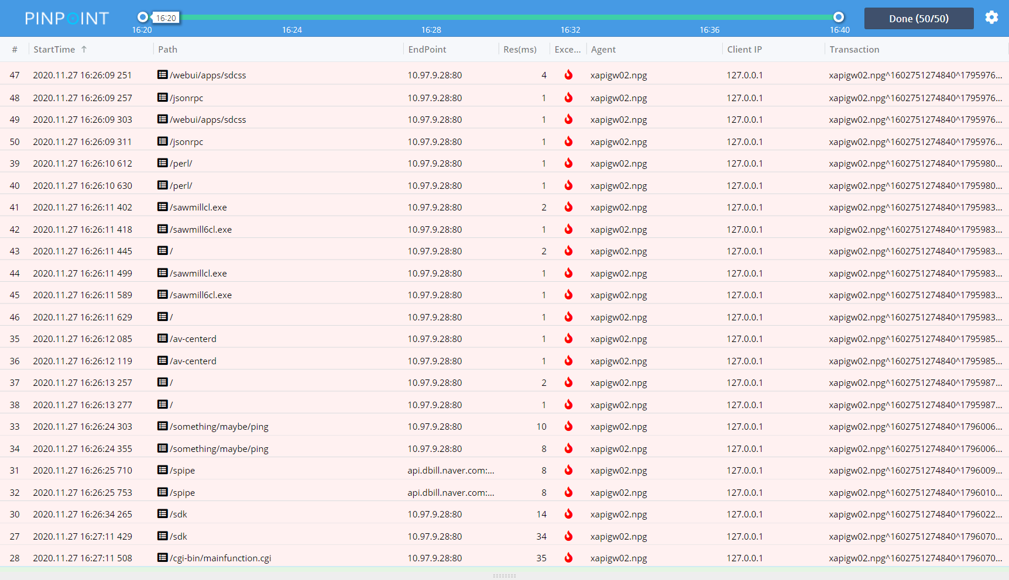Click the exception flame icon in row 50
This screenshot has width=1009, height=580.
pos(568,141)
